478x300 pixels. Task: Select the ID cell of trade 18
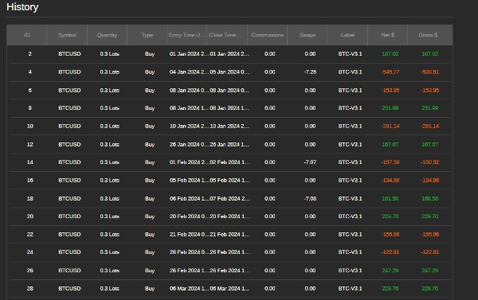click(30, 199)
